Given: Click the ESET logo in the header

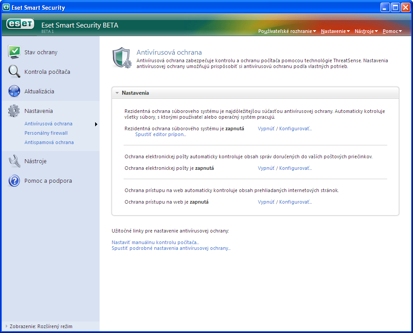Looking at the screenshot, I should pyautogui.click(x=20, y=24).
